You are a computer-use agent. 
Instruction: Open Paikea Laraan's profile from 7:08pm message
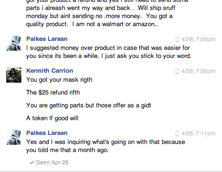pos(47,39)
